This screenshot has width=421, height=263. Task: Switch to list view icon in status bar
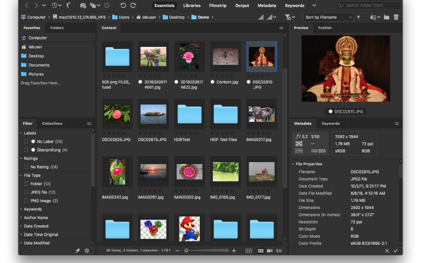click(279, 251)
